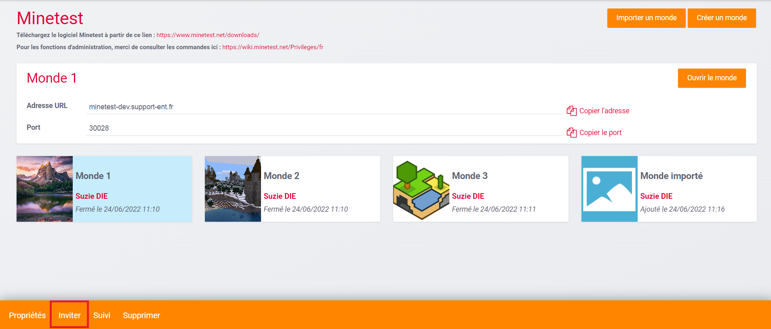Click Supprimer in the bottom bar

(x=141, y=315)
